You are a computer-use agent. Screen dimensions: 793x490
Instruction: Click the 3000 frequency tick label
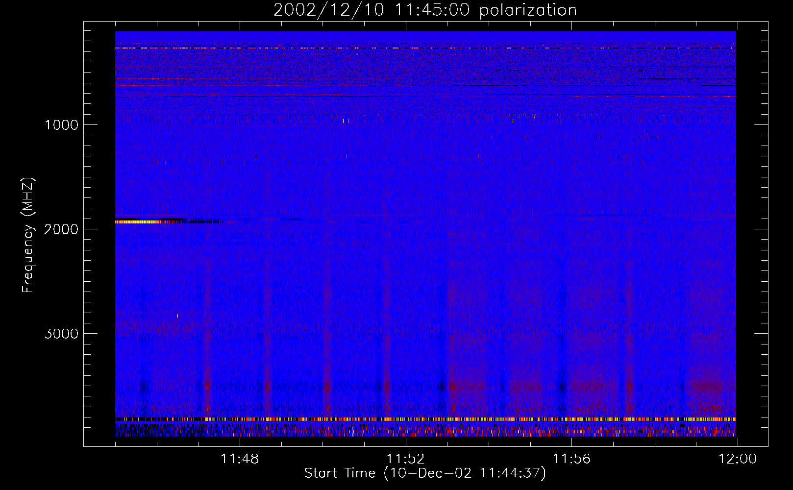(x=62, y=334)
